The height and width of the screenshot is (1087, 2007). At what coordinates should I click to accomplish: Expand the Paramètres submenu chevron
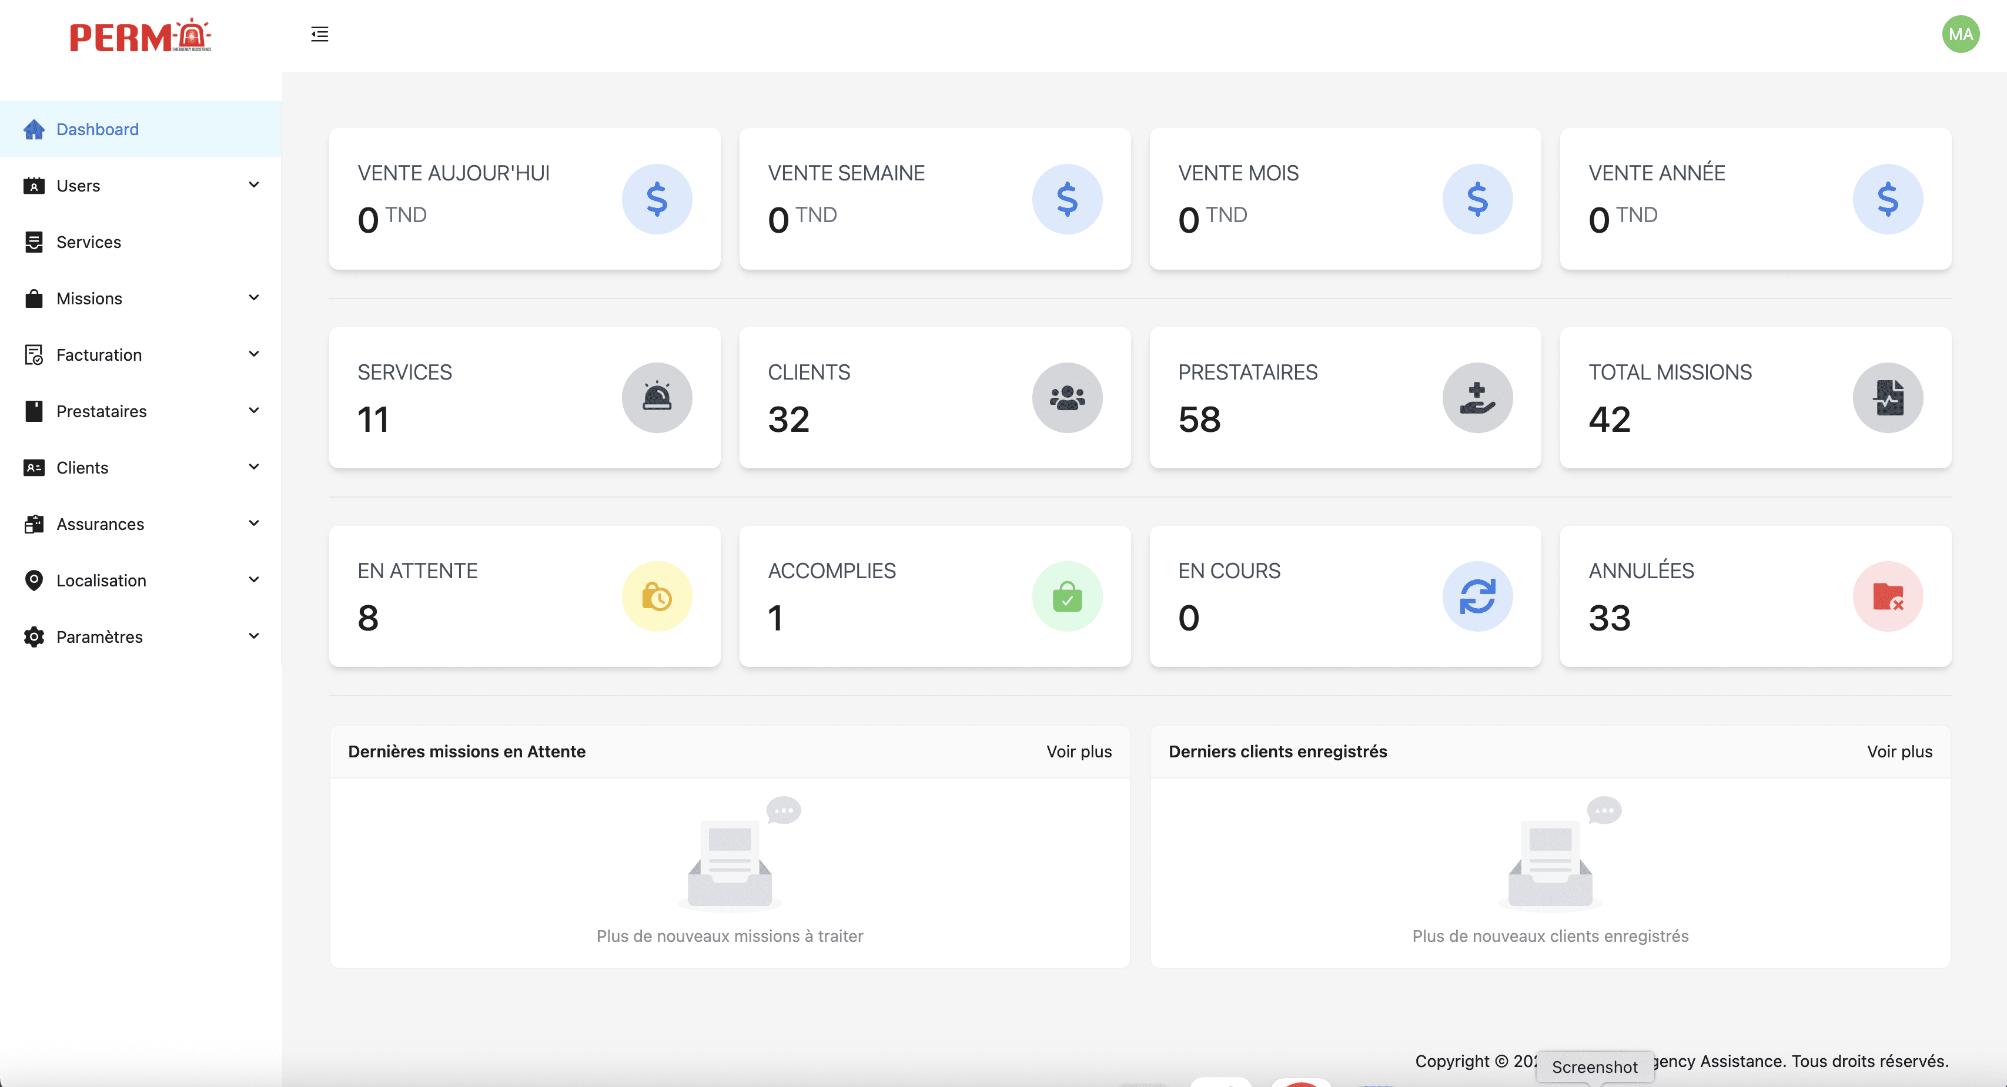point(254,636)
